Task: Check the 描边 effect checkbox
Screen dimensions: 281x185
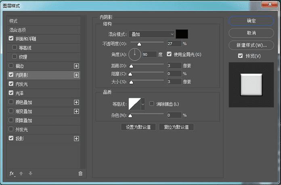Action: coord(11,65)
